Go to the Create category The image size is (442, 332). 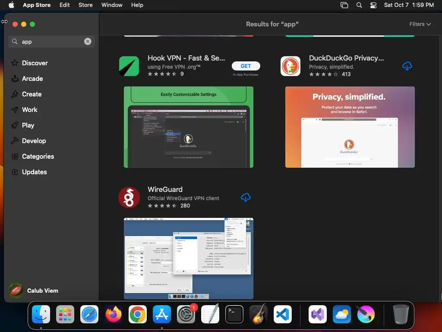[26, 94]
